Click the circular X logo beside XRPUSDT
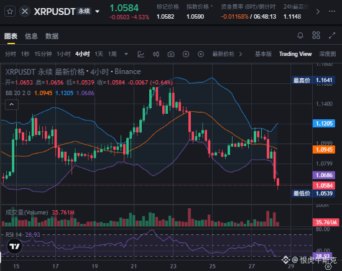 click(x=25, y=11)
